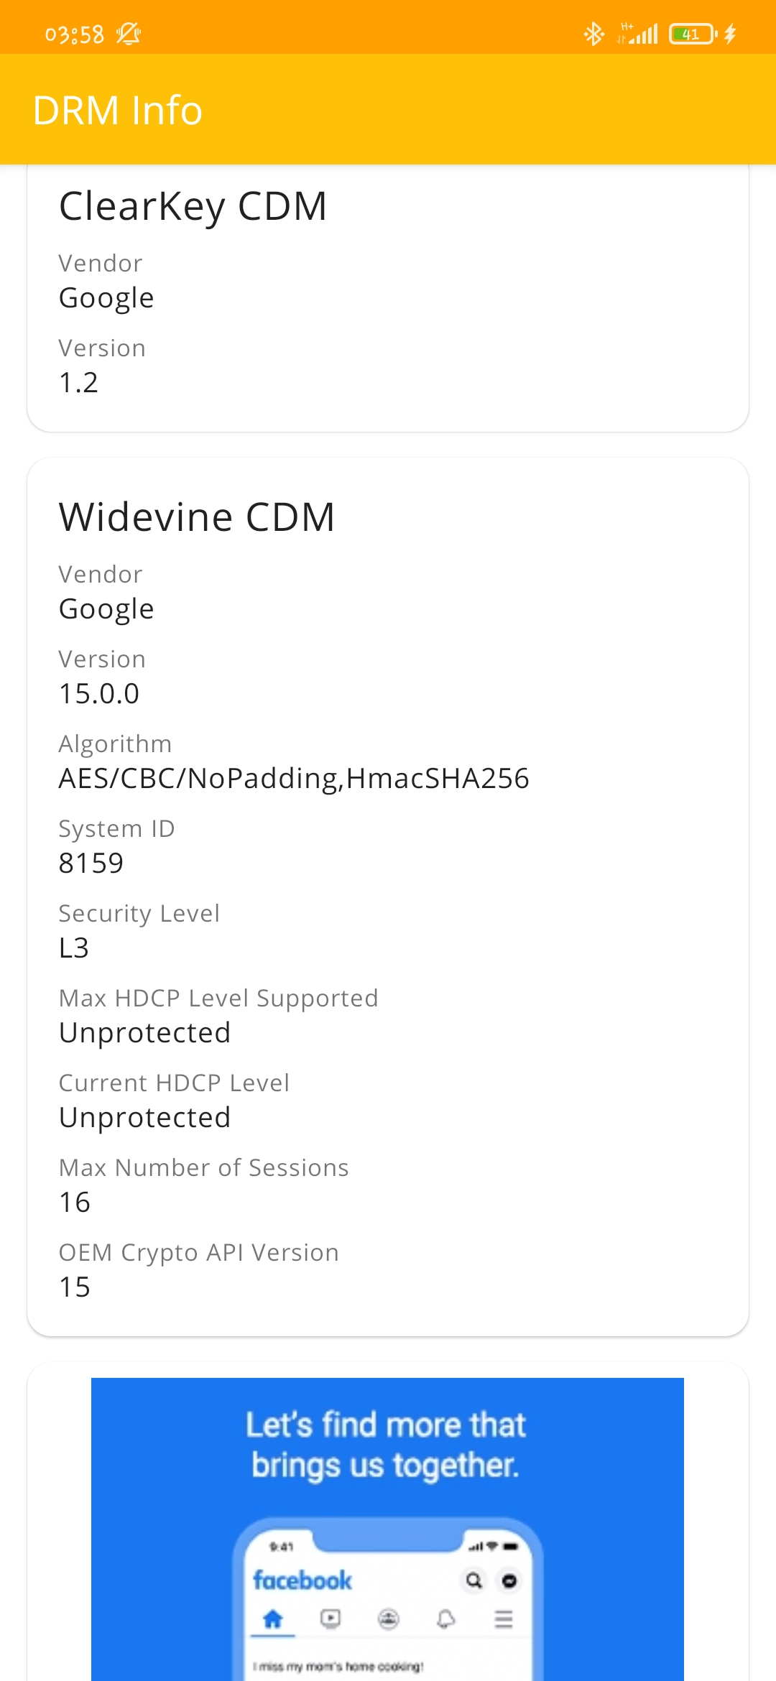Tap the Facebook ad messenger icon
776x1681 pixels.
[509, 1580]
